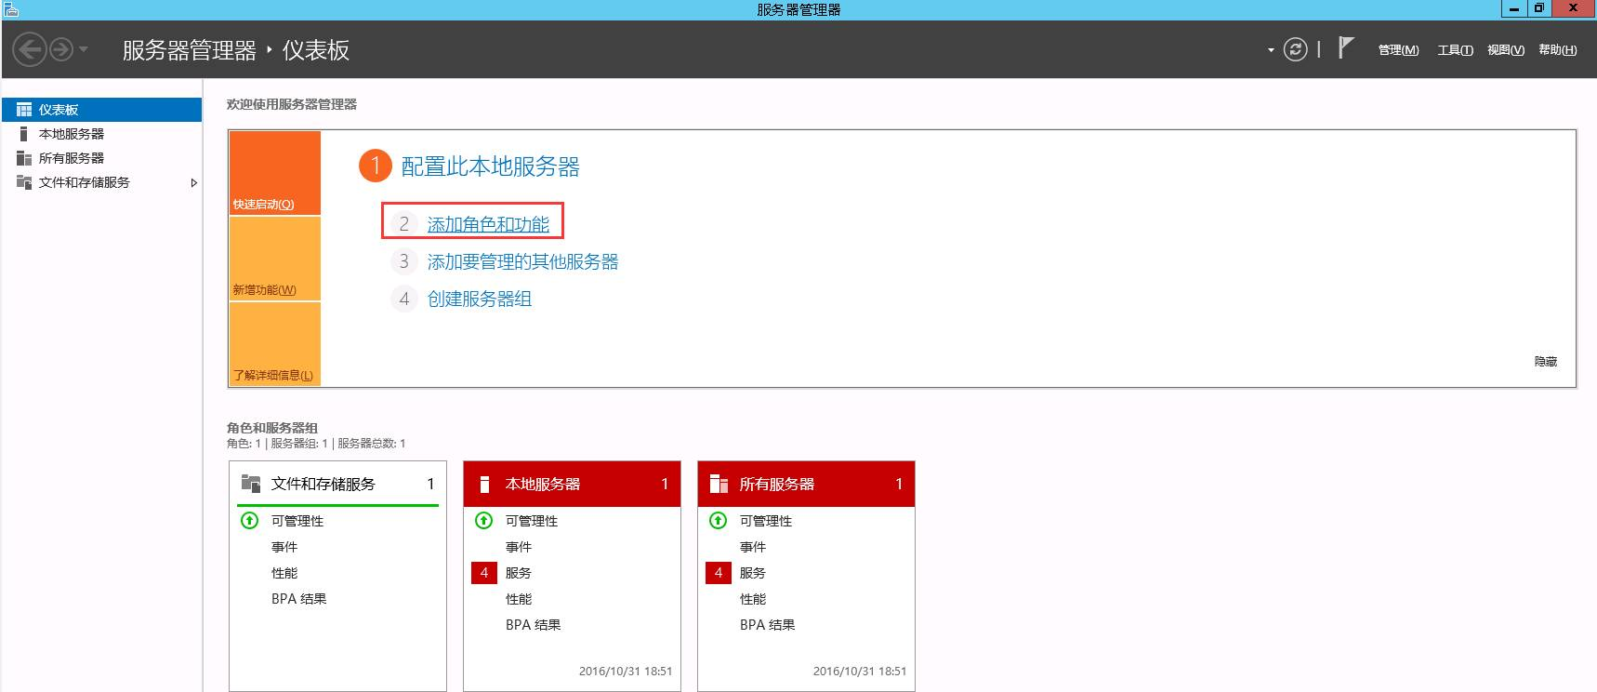Image resolution: width=1597 pixels, height=692 pixels.
Task: Open the red 本地服务器 tile header
Action: point(572,484)
